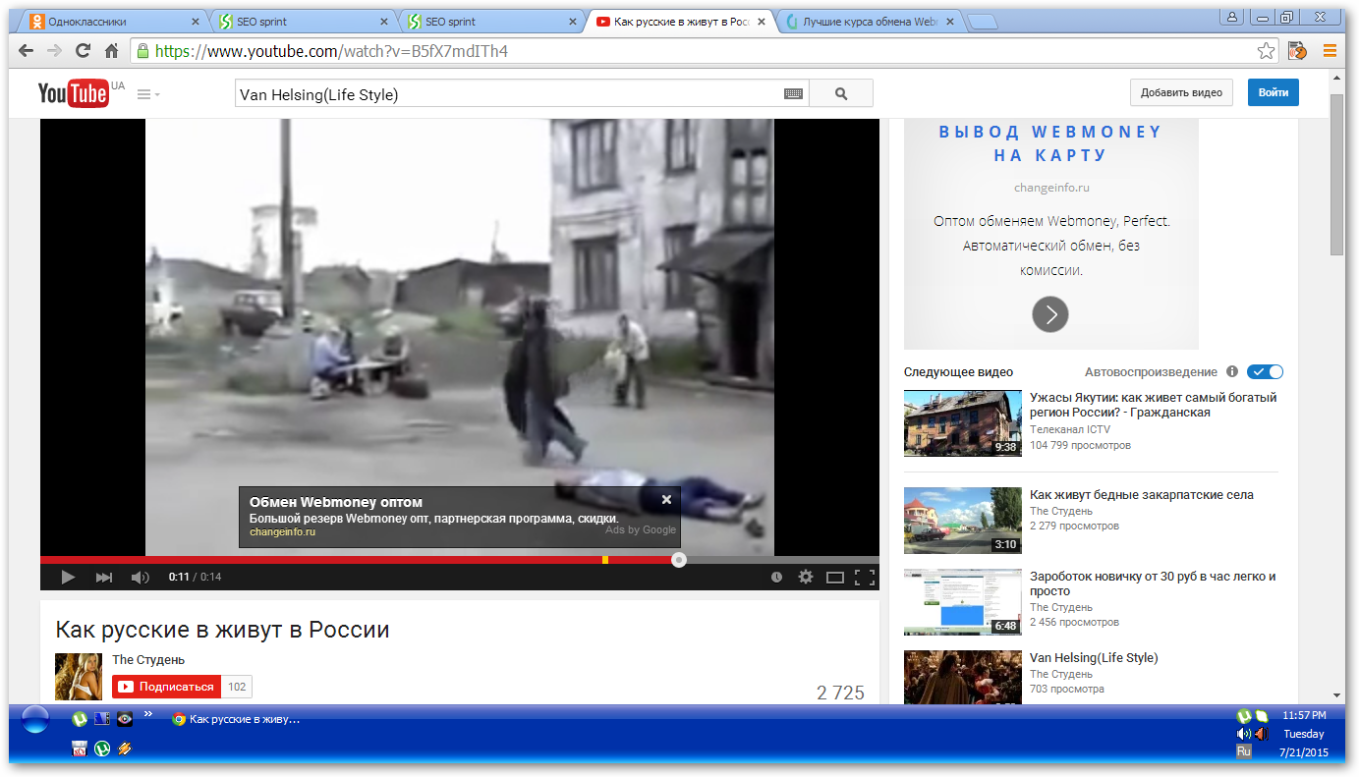Screen dimensions: 1359x777
Task: Click the taskbar clock showing 11:57 PM
Action: coord(1304,715)
